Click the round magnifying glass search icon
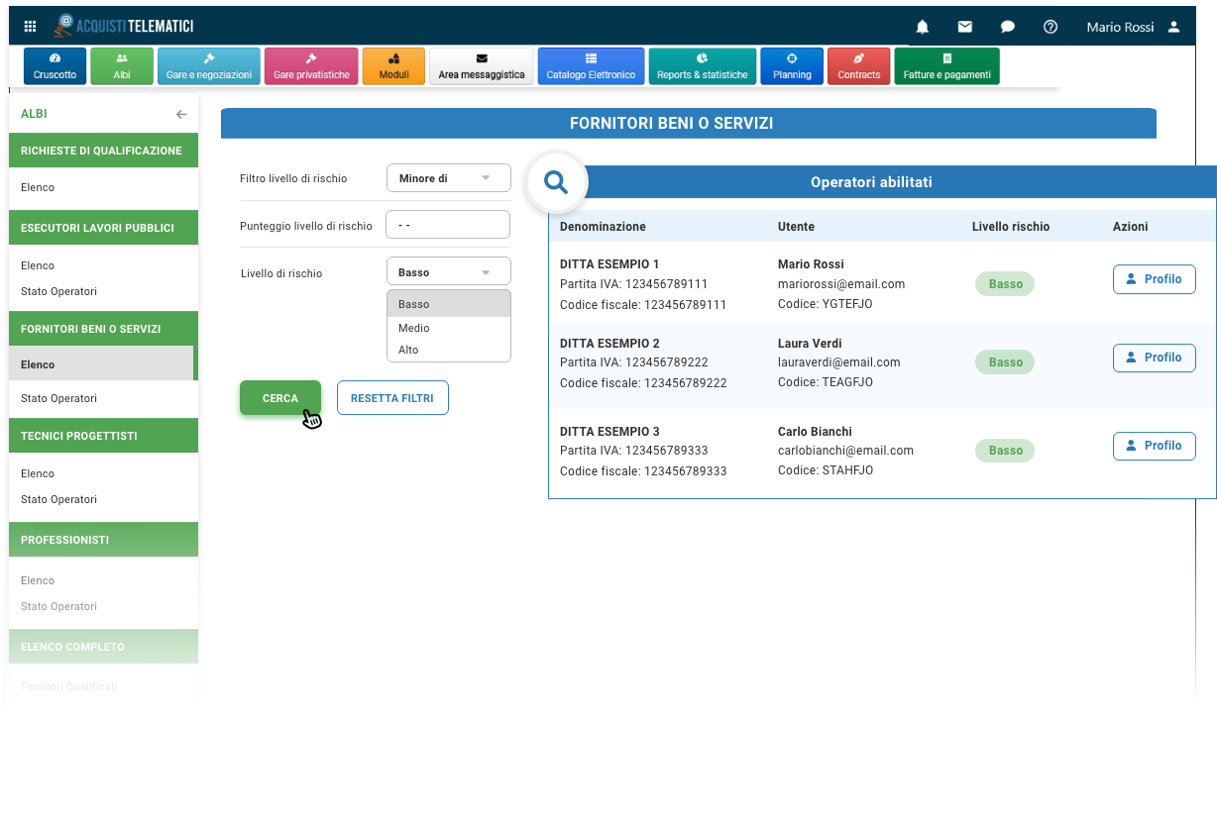This screenshot has height=823, width=1217. coord(557,182)
